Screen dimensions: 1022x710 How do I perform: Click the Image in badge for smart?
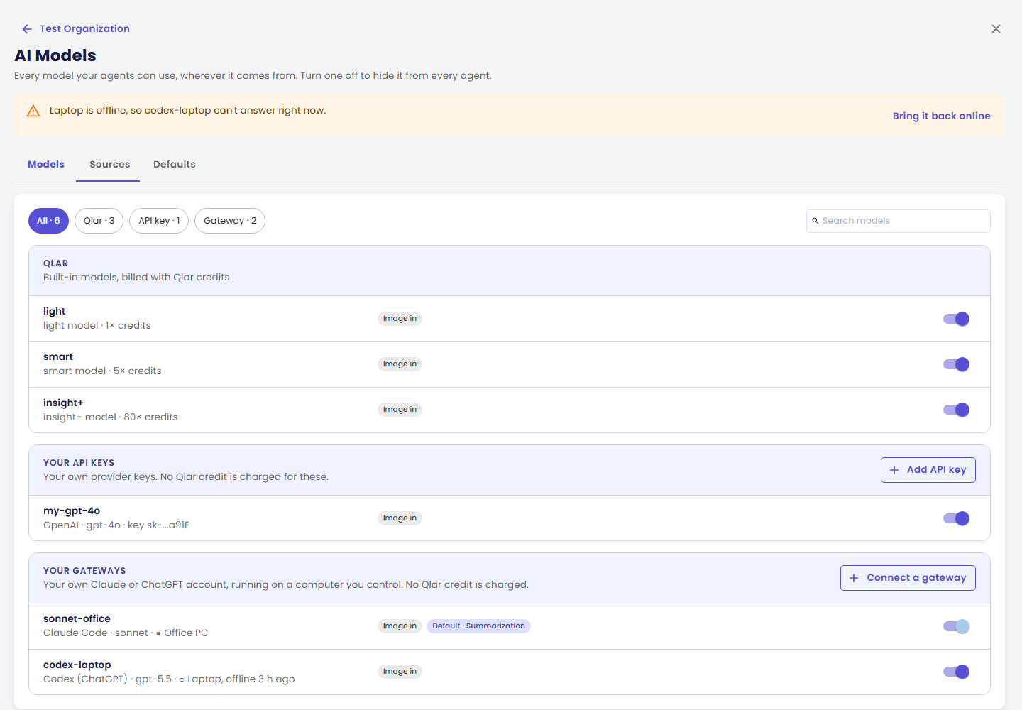(x=400, y=364)
